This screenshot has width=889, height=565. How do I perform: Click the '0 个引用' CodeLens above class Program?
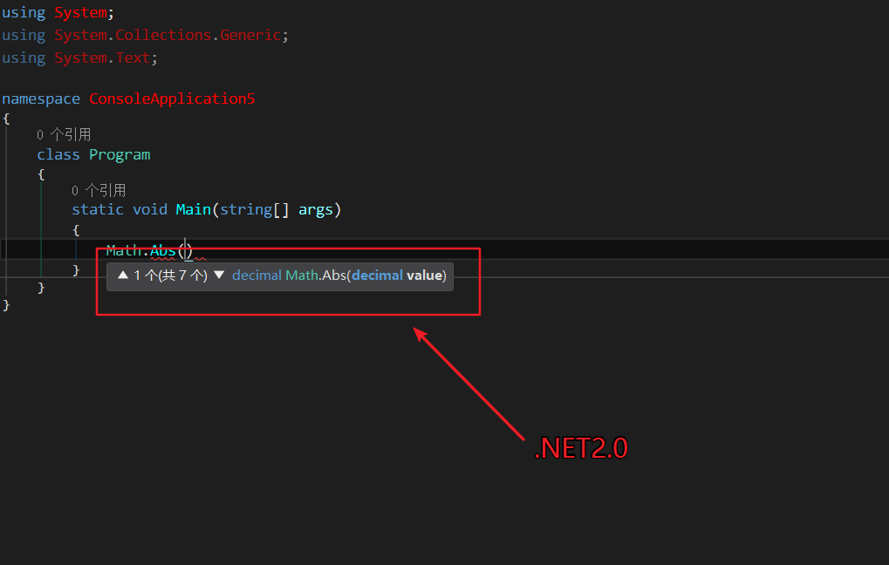click(x=64, y=135)
